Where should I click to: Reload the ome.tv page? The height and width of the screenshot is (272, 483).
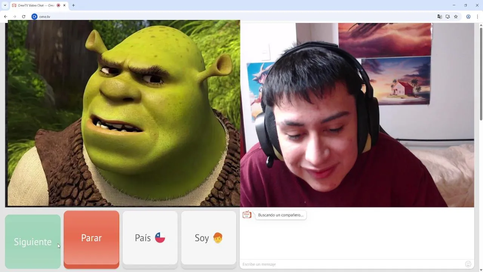pyautogui.click(x=23, y=17)
